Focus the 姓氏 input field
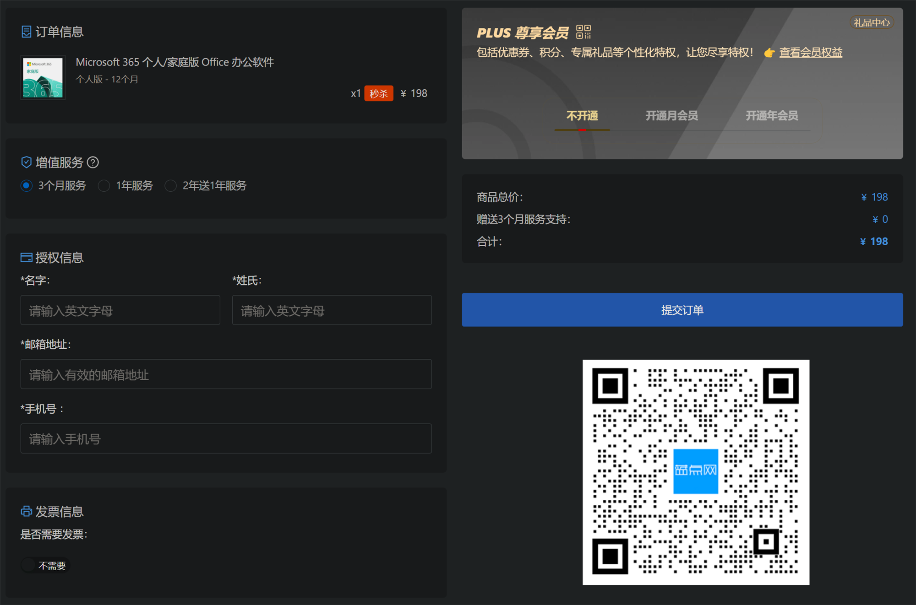The image size is (916, 605). pyautogui.click(x=332, y=310)
